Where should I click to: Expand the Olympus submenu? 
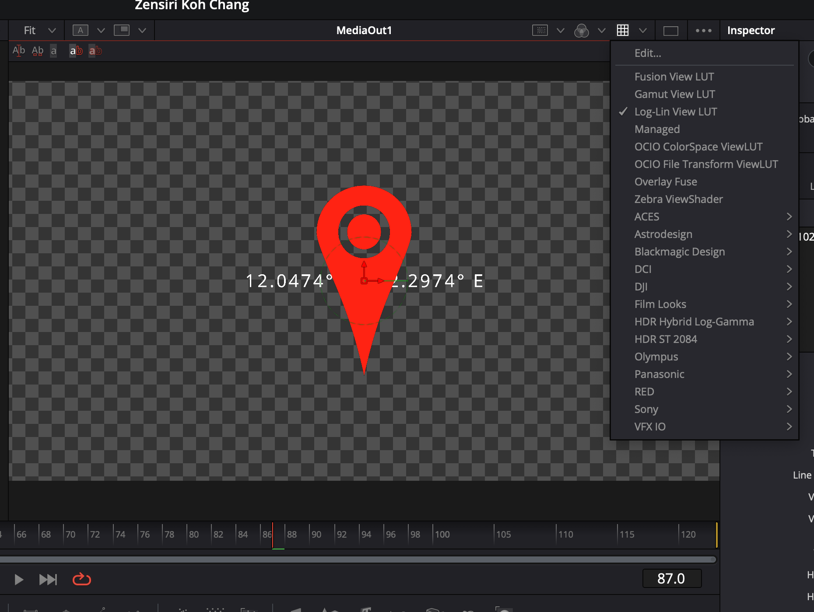point(705,357)
